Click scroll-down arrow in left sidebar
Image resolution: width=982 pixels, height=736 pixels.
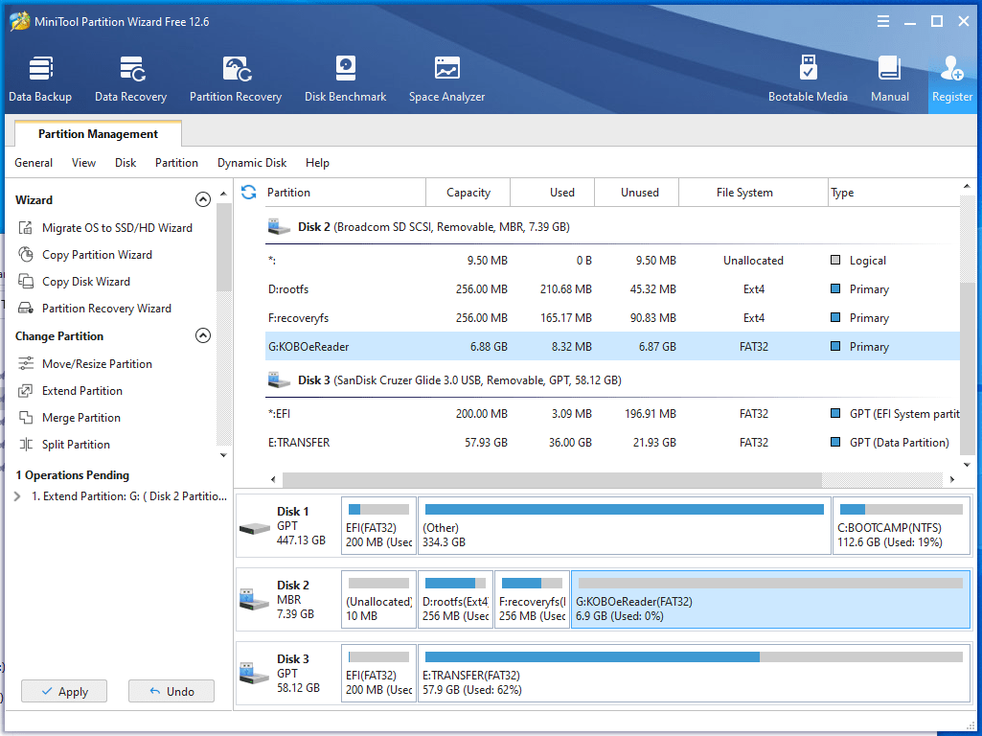(223, 455)
